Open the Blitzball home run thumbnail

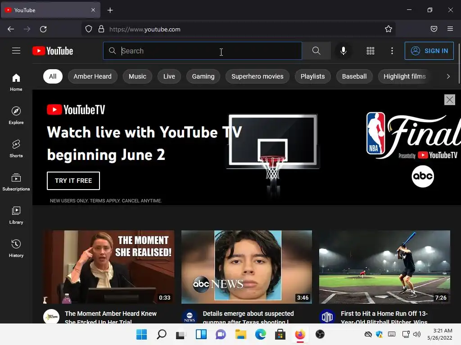coord(384,267)
